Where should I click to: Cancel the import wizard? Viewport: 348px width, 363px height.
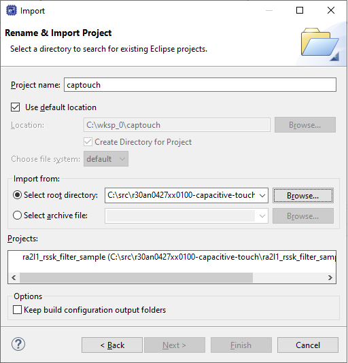tap(308, 345)
